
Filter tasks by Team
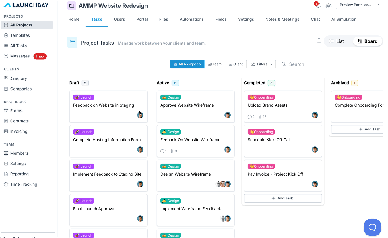pos(215,64)
